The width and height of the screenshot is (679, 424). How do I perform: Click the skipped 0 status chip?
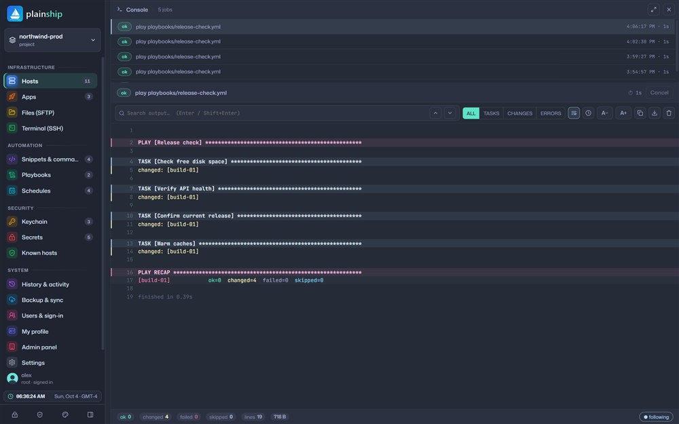[x=221, y=417]
